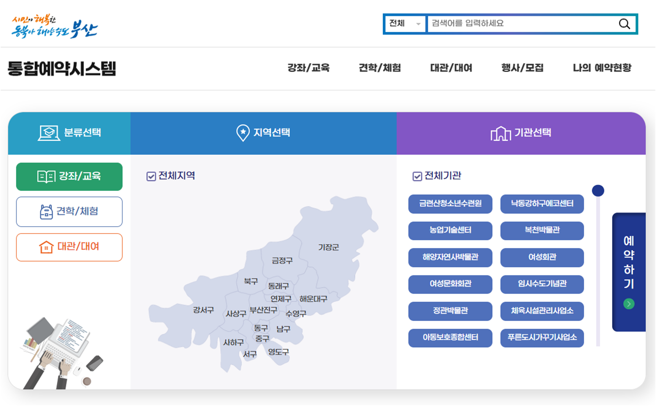Click the Busan city logo

tap(54, 26)
